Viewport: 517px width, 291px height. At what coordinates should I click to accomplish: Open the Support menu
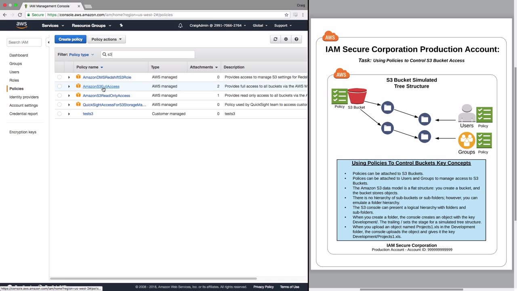click(283, 25)
